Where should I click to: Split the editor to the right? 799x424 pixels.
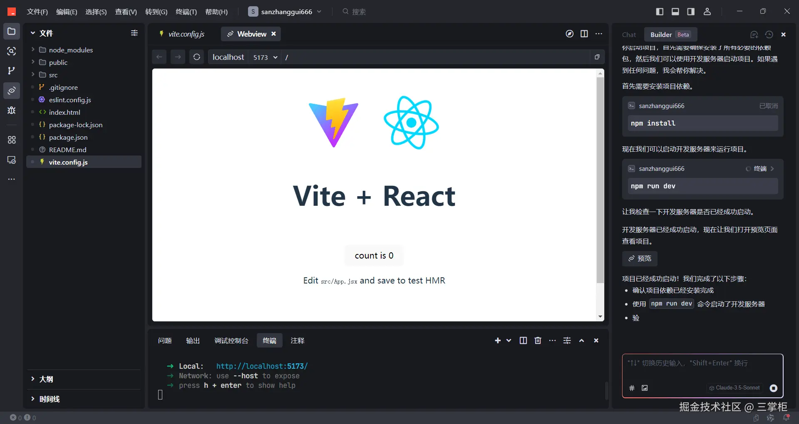[x=584, y=34]
